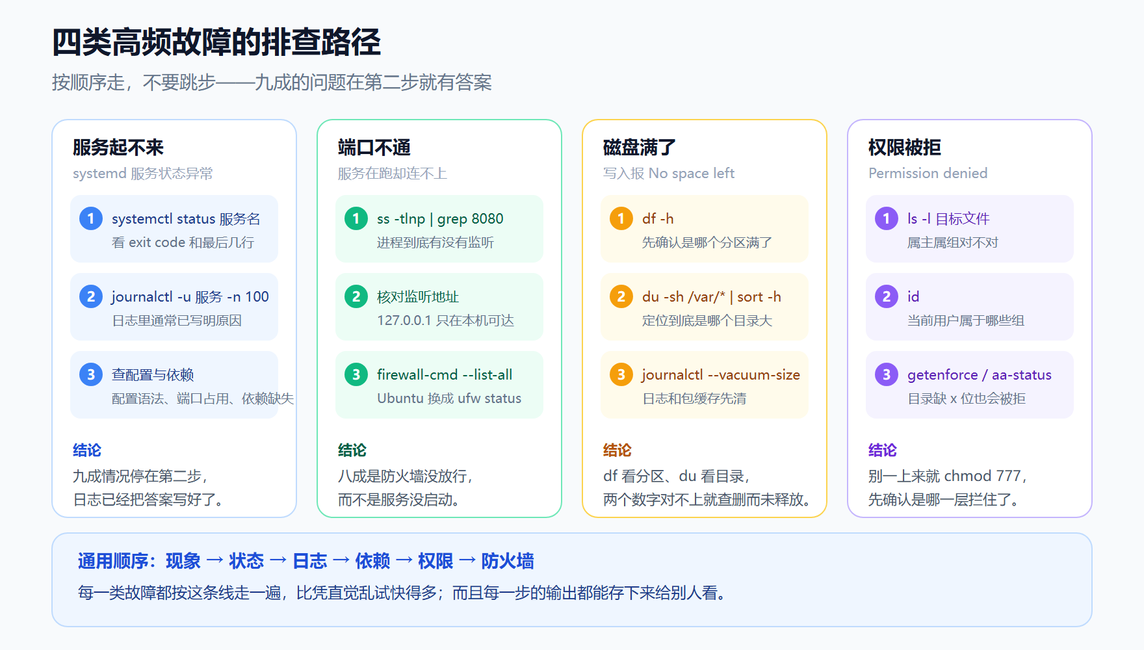Click step 1 badge beside ls -l 目标文件
The height and width of the screenshot is (650, 1144).
(887, 218)
